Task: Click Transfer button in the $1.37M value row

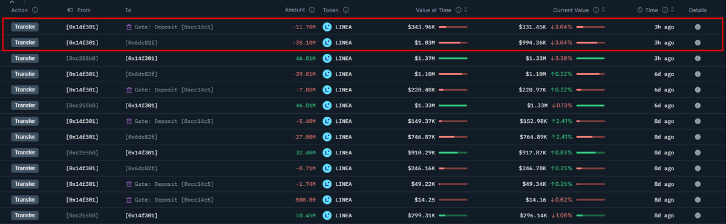Action: (x=25, y=58)
